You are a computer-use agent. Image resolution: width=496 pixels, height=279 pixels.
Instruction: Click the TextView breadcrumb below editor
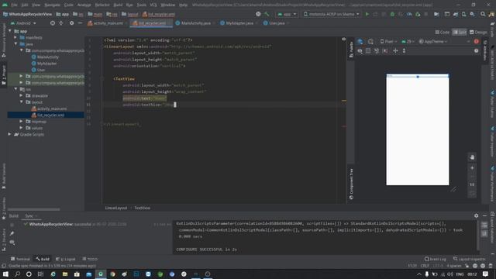pyautogui.click(x=143, y=208)
